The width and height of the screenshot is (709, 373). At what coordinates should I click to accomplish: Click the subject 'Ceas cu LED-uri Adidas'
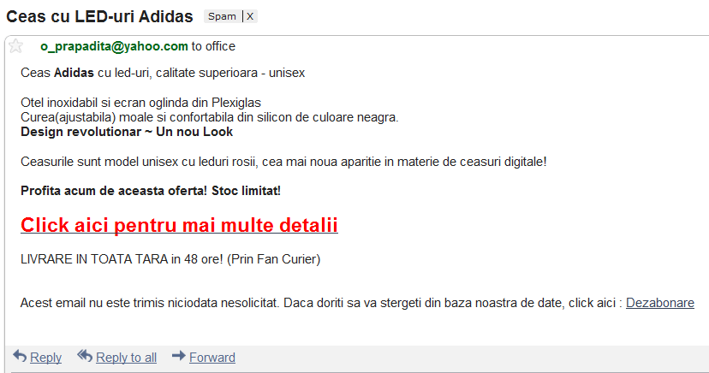pos(100,16)
